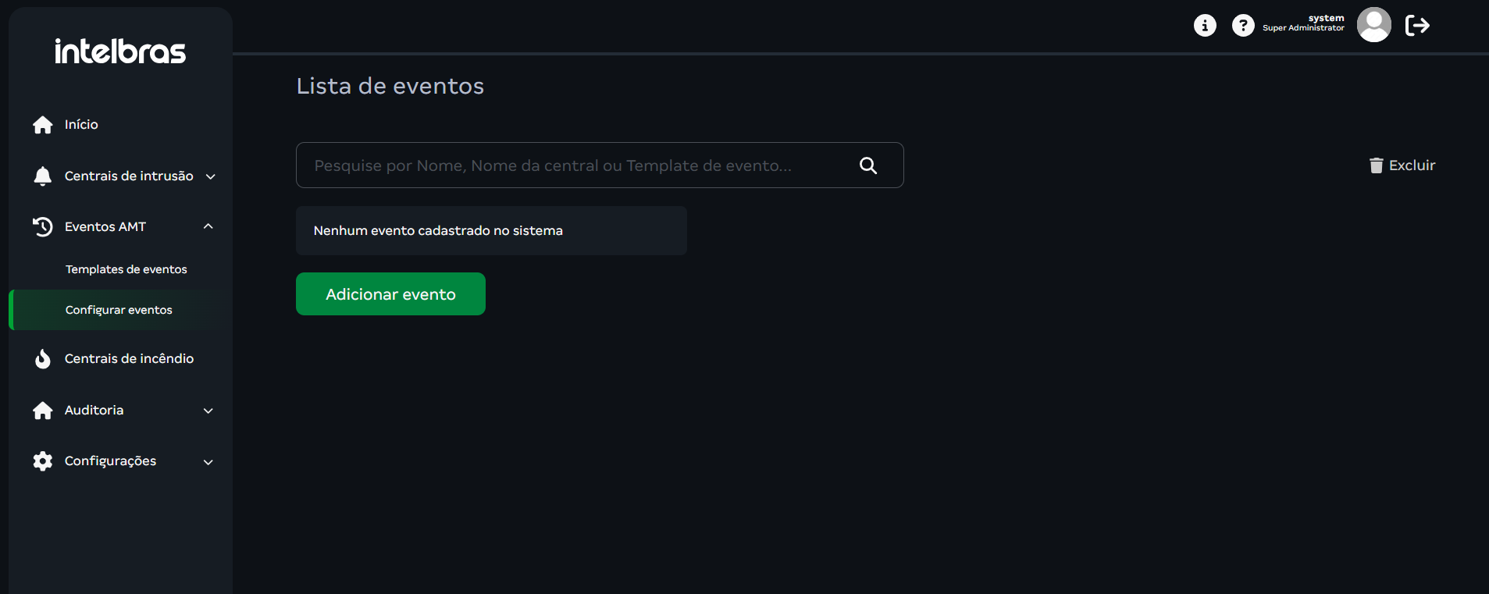Click the logout arrow icon
The height and width of the screenshot is (594, 1489).
(1417, 26)
